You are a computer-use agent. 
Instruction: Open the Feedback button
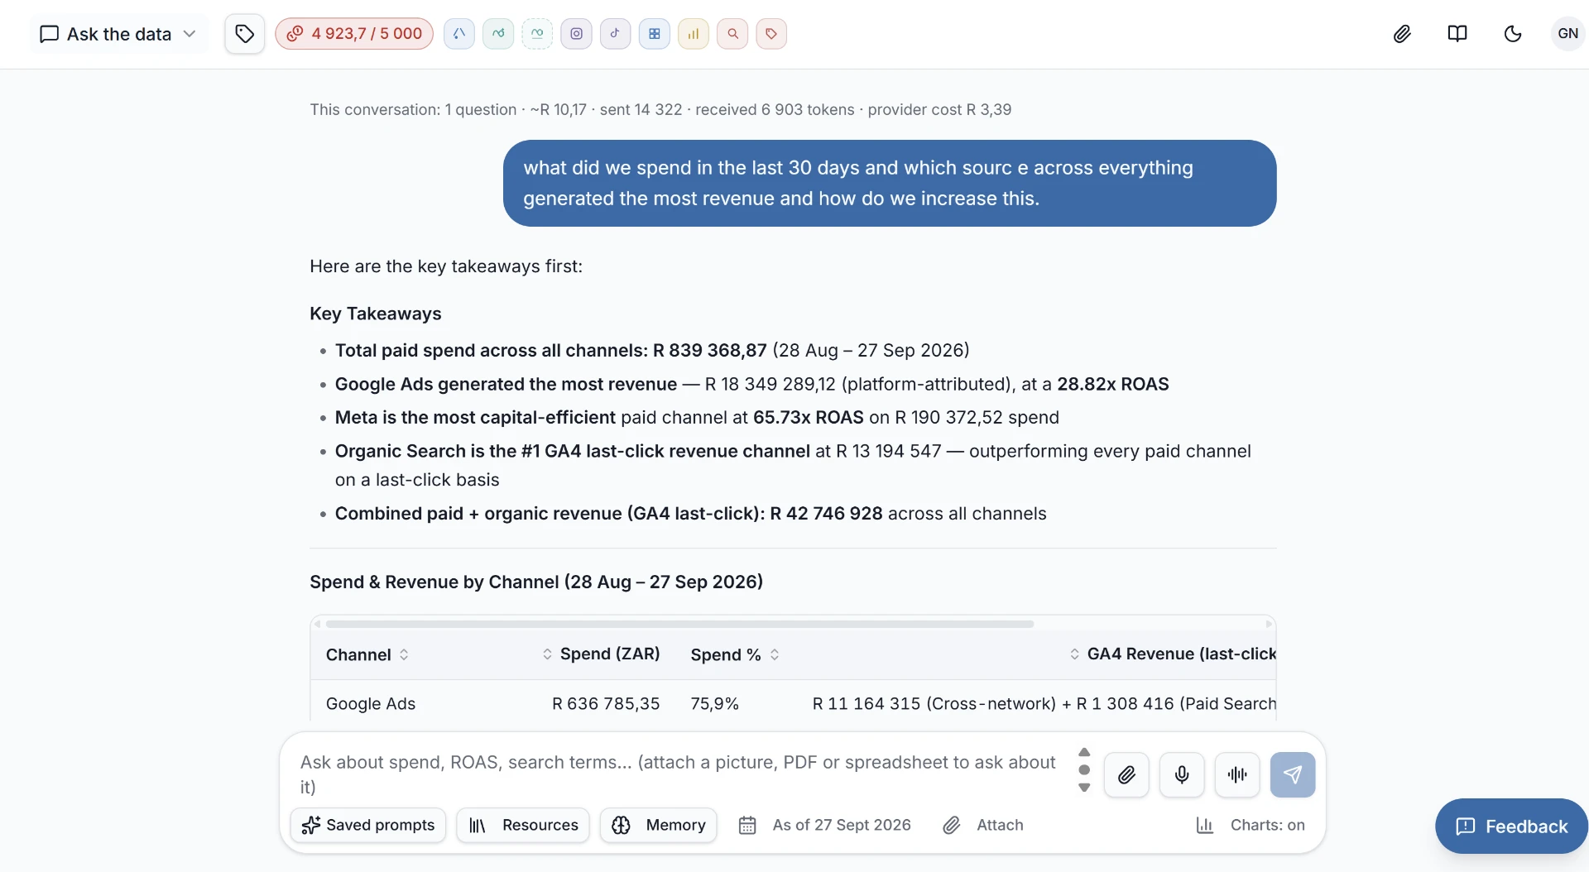pos(1511,826)
